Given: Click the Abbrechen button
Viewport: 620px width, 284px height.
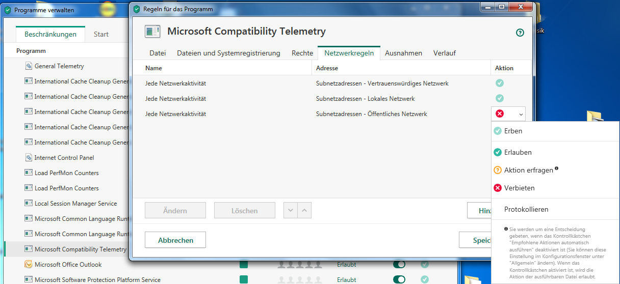Looking at the screenshot, I should (x=175, y=240).
